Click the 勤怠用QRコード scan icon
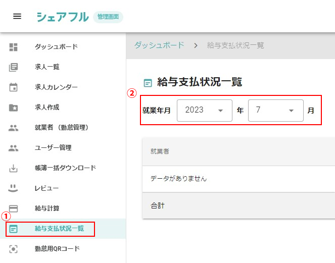This screenshot has width=335, height=263. coord(14,249)
